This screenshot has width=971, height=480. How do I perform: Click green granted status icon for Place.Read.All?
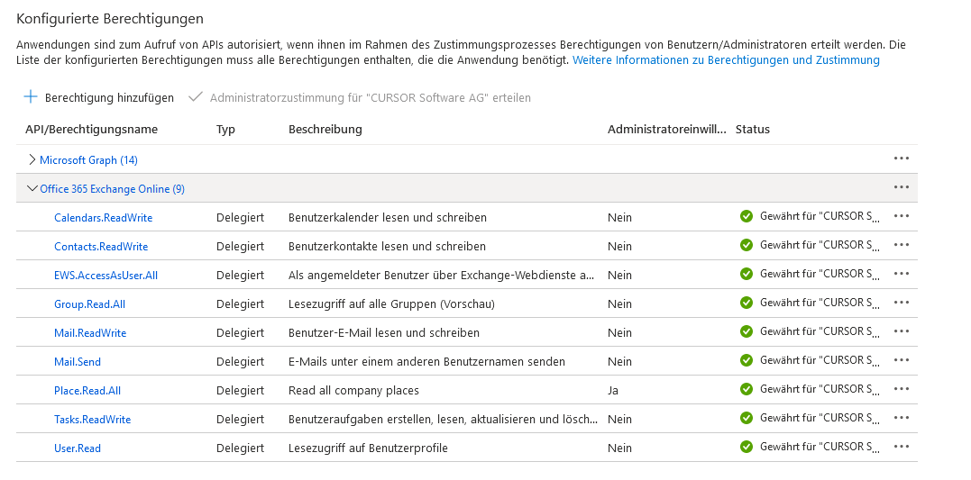pos(746,389)
